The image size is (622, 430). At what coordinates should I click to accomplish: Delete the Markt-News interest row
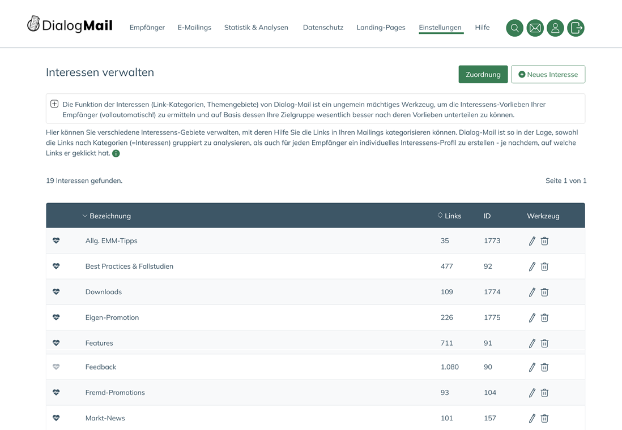pyautogui.click(x=544, y=419)
